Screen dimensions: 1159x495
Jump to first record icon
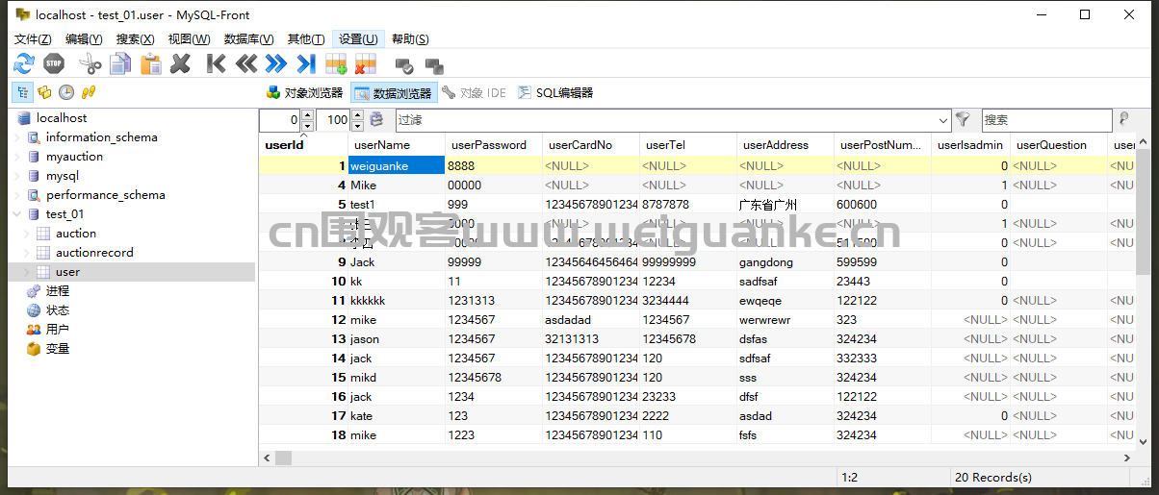point(217,64)
